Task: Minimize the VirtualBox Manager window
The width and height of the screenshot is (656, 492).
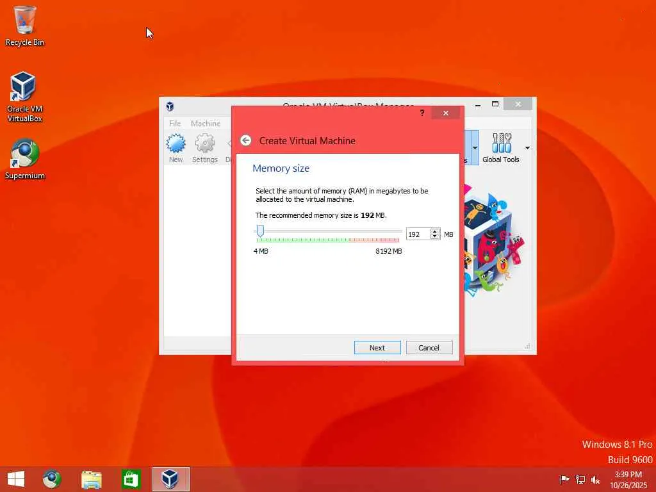Action: pos(478,105)
